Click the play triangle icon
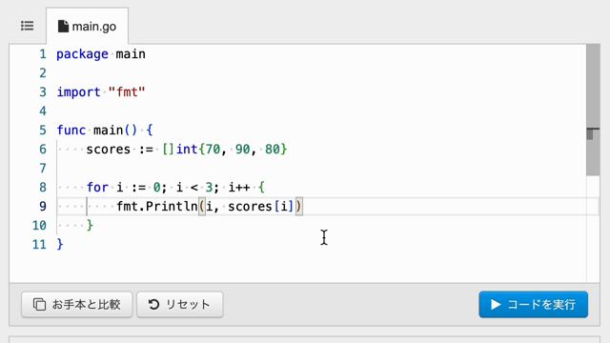Viewport: 610px width, 343px height. tap(496, 305)
